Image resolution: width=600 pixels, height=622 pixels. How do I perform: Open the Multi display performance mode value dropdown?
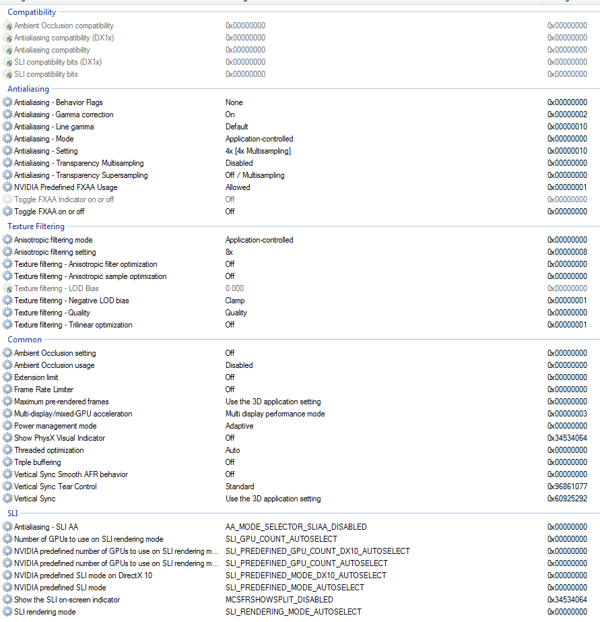tap(275, 414)
